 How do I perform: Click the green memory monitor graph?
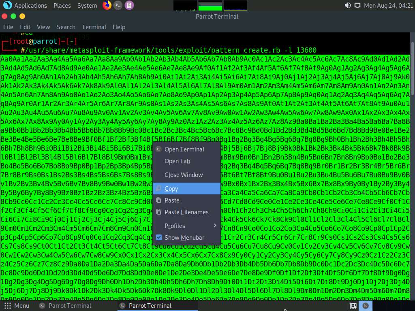pos(210,6)
